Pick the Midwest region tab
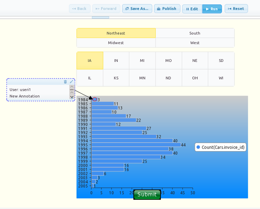Screen dimensions: 260x209 click(116, 43)
